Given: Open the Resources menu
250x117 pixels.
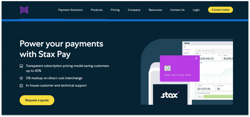Looking at the screenshot, I should point(155,10).
